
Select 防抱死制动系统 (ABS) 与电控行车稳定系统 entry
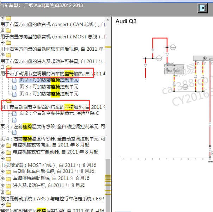[x=52, y=199]
